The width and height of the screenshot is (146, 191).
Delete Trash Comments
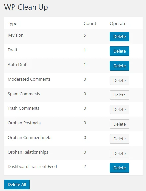tap(119, 109)
